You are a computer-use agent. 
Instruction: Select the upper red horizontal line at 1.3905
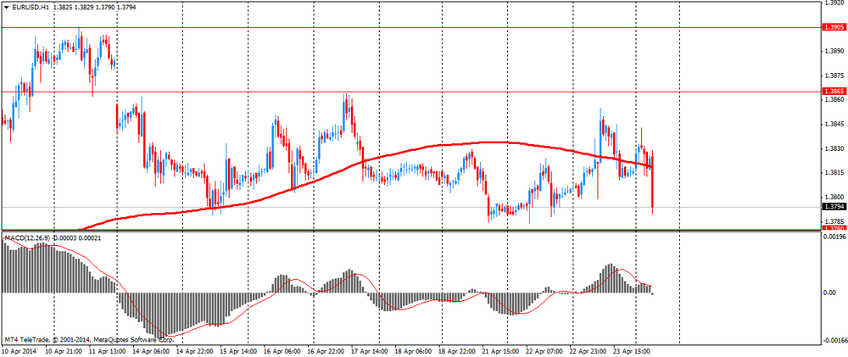click(424, 27)
